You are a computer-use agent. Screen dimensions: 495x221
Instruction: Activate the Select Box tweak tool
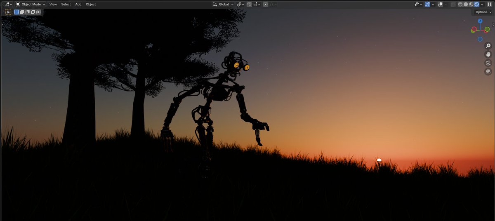pyautogui.click(x=8, y=12)
